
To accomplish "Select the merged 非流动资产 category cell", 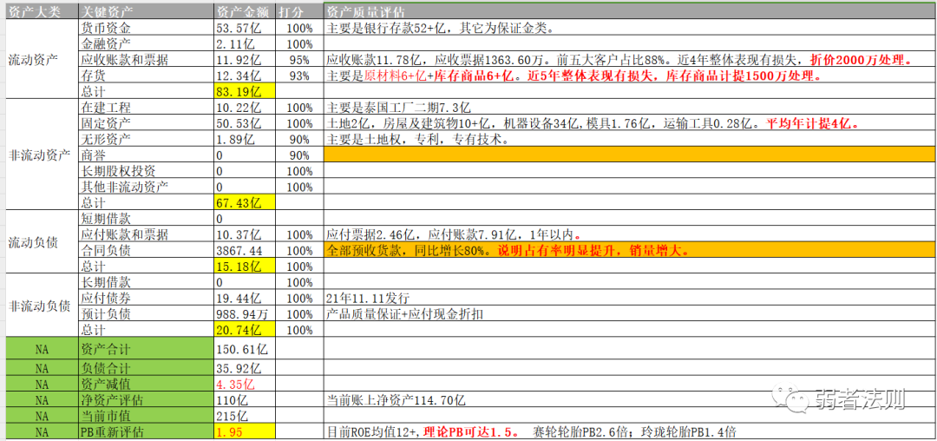I will 42,155.
